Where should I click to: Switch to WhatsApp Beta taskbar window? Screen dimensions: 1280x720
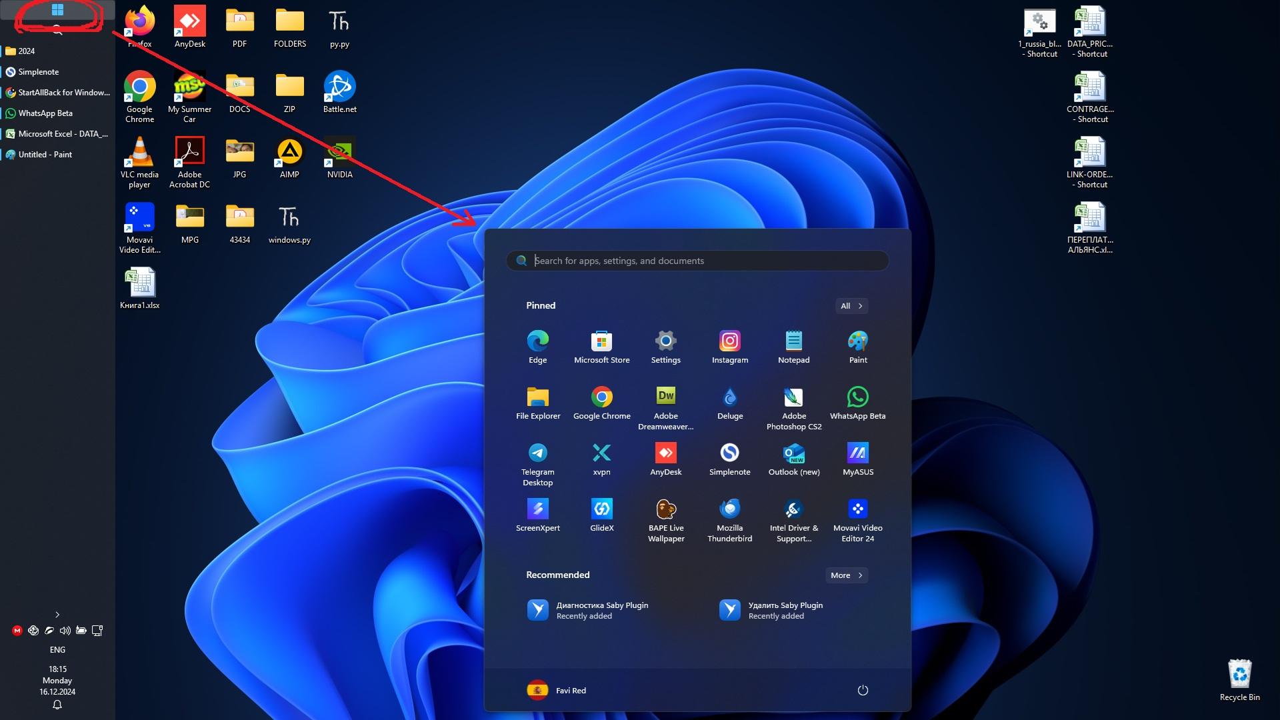tap(57, 113)
